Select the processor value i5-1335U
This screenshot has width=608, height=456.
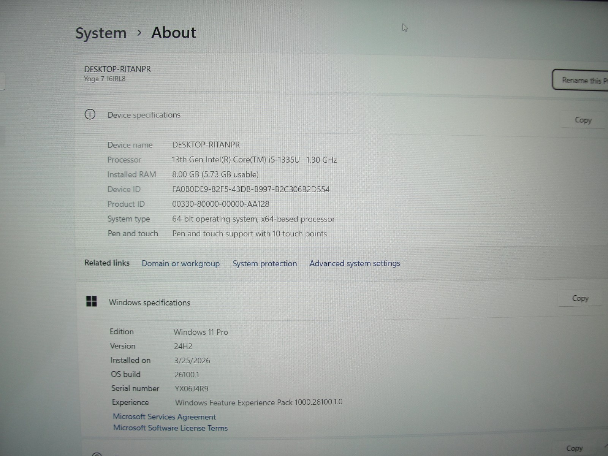coord(254,160)
